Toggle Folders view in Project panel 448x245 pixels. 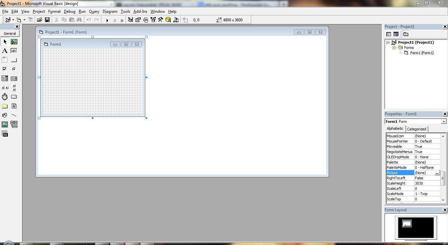(x=406, y=34)
